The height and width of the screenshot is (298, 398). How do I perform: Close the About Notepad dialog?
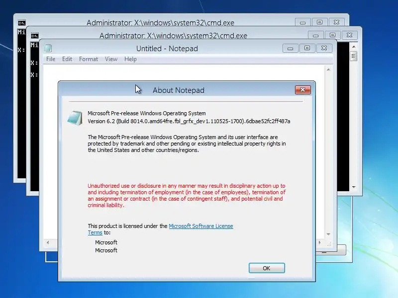click(x=303, y=90)
